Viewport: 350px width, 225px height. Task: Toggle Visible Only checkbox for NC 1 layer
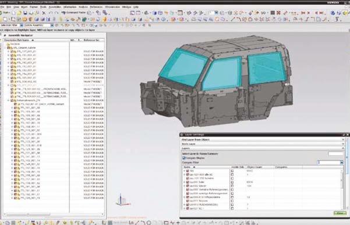pyautogui.click(x=232, y=208)
